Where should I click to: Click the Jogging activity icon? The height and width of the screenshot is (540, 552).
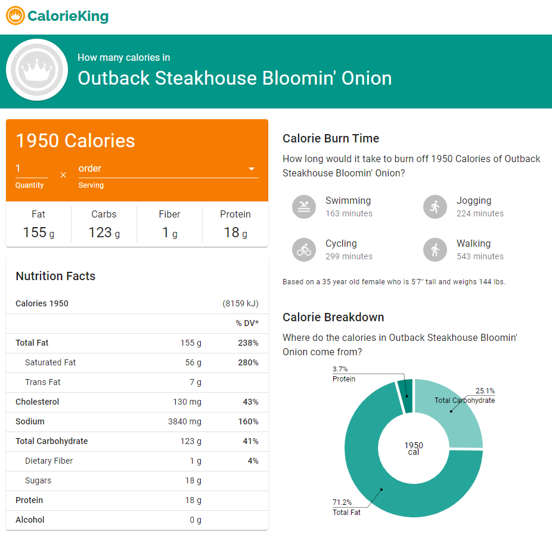435,207
